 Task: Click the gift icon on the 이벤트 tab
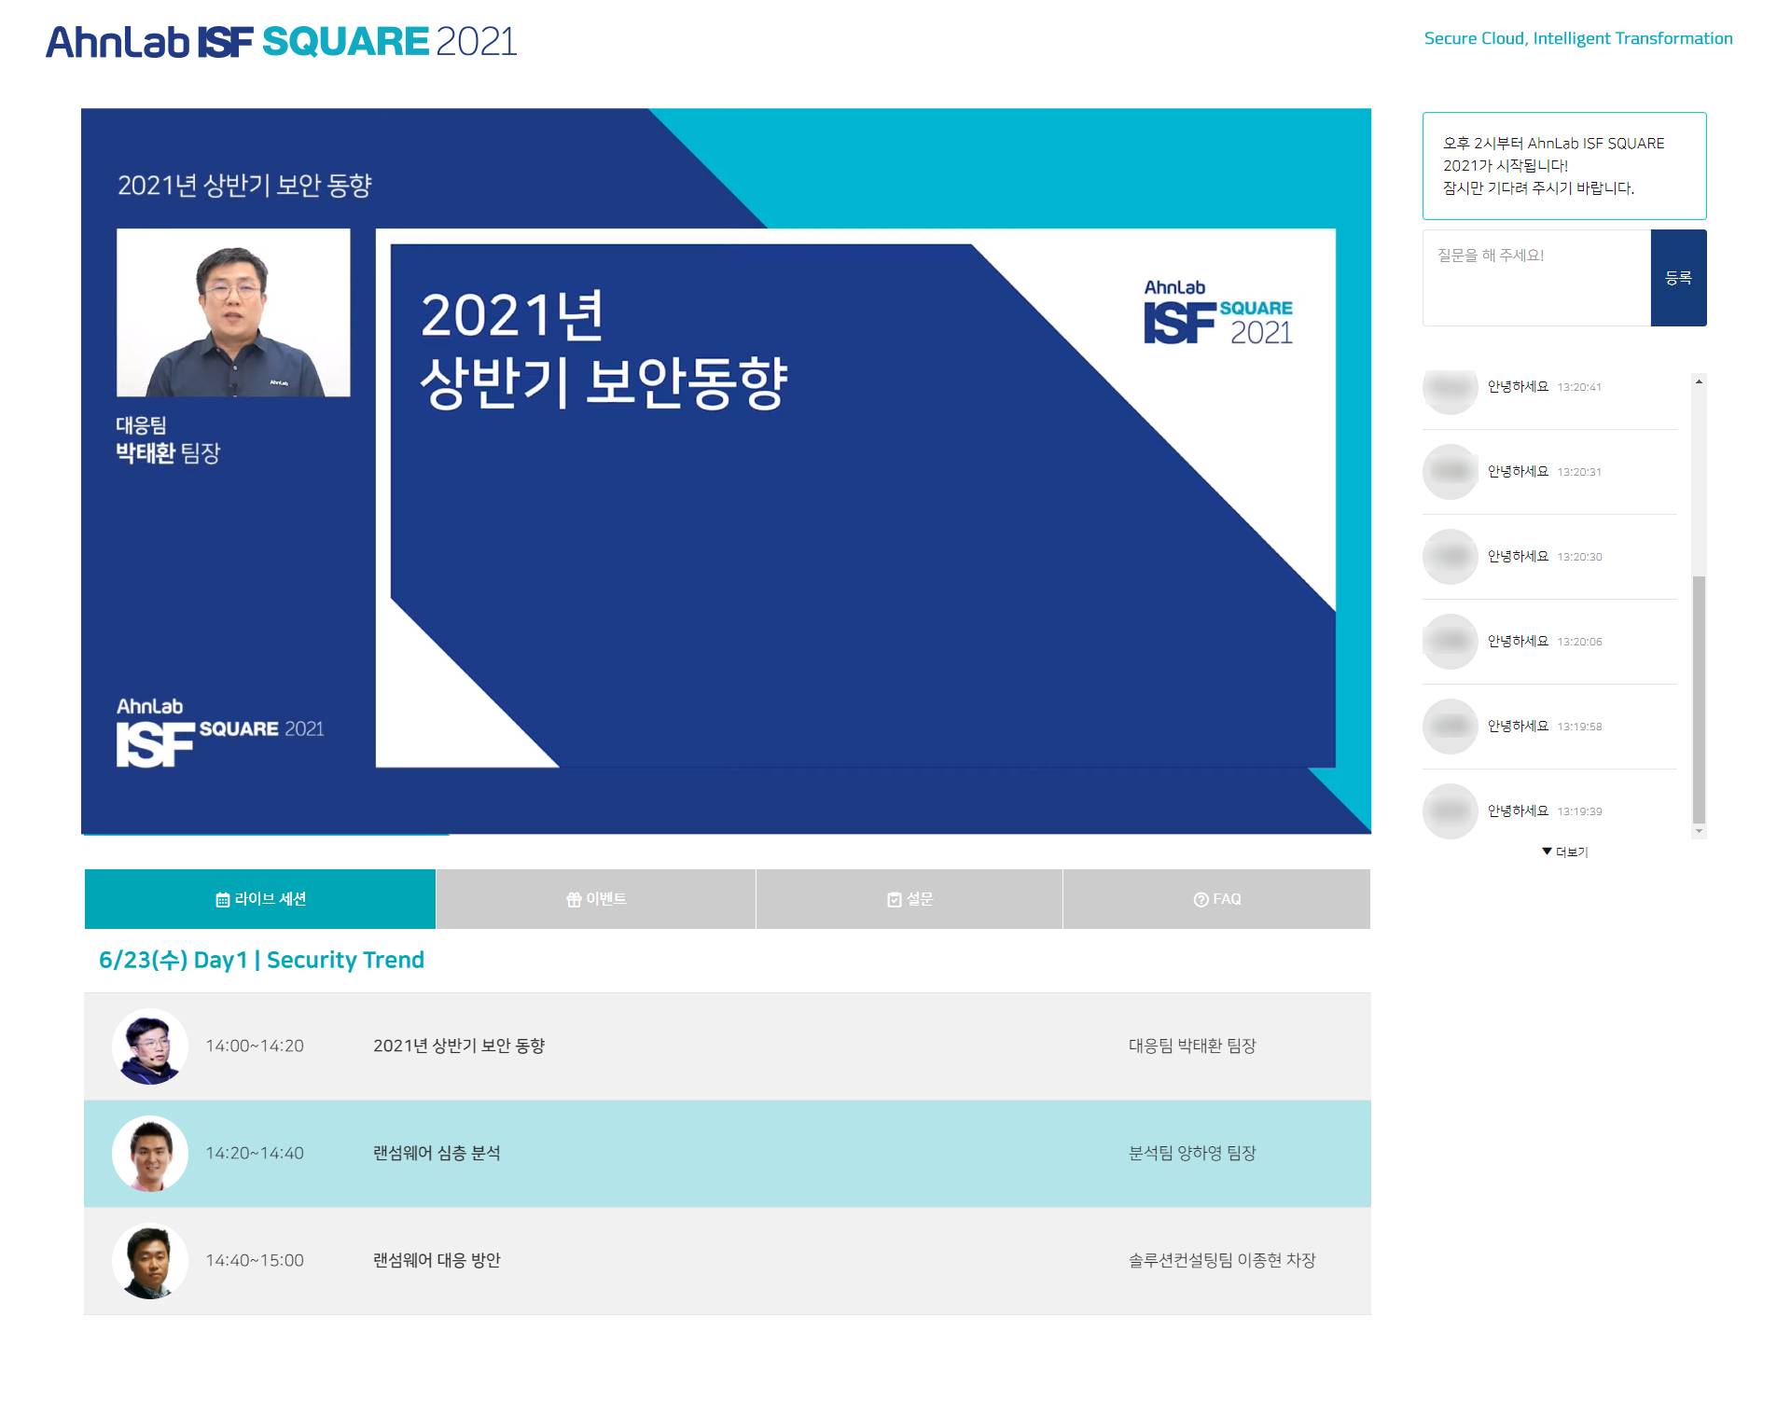point(574,900)
